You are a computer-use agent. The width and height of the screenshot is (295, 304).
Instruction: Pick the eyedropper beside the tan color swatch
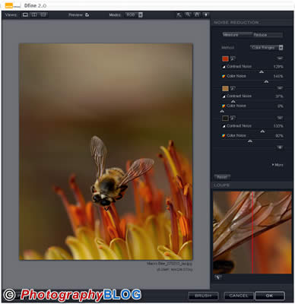[233, 88]
